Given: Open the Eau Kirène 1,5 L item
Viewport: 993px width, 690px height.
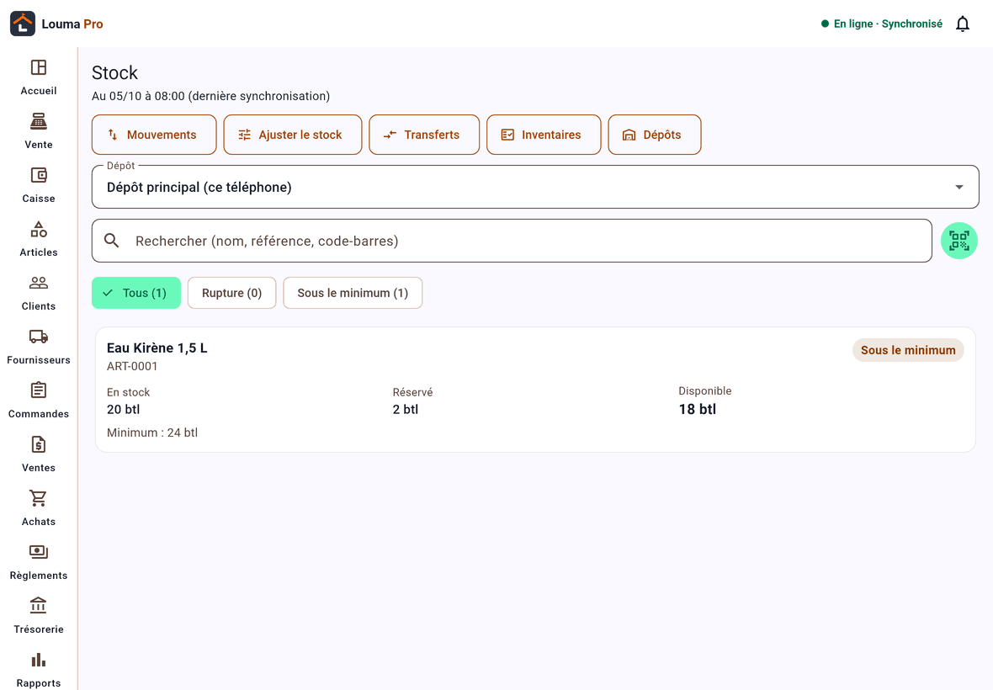Looking at the screenshot, I should [535, 390].
